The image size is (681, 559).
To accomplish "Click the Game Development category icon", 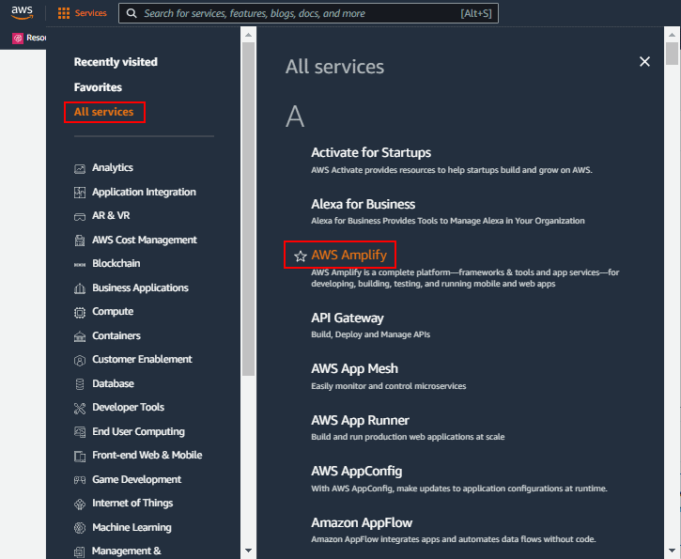I will tap(80, 480).
